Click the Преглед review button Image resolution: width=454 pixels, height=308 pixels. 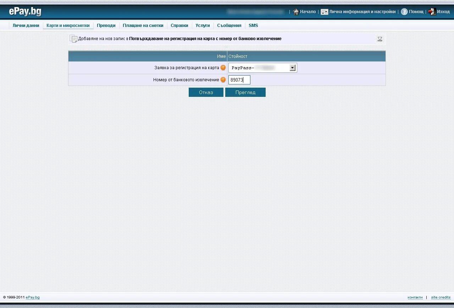click(245, 92)
